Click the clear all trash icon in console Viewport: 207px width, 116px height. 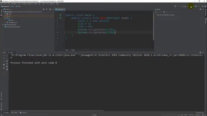7,69
